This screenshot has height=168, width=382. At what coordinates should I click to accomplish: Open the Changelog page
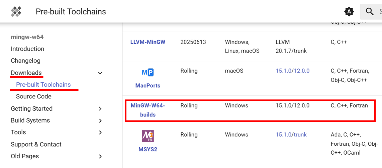tap(25, 61)
